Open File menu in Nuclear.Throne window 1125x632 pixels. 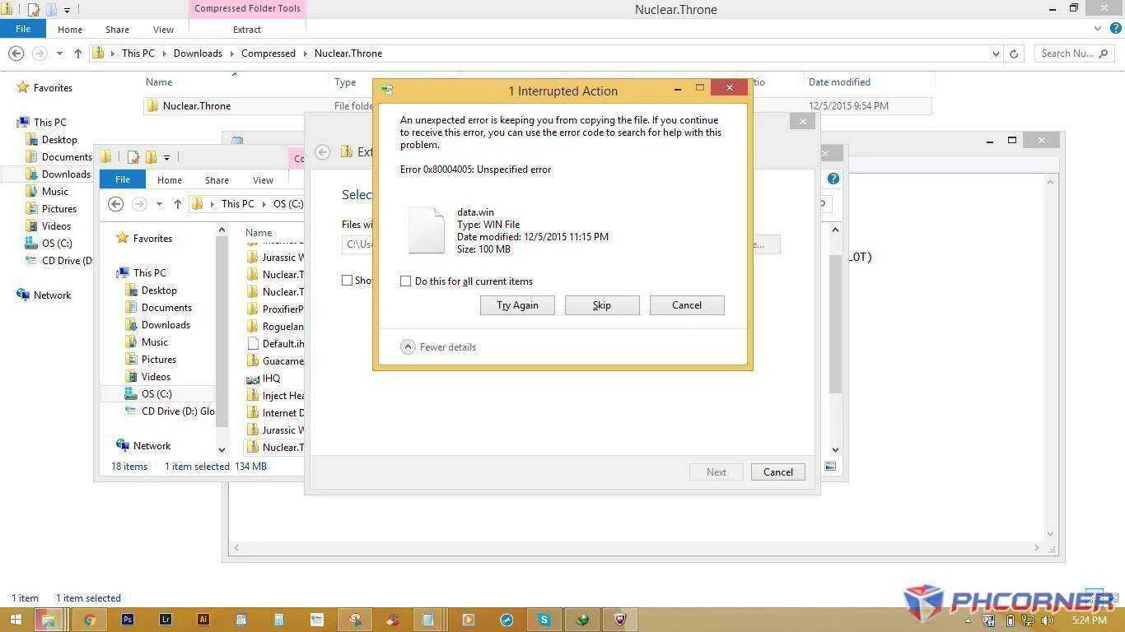pos(23,29)
